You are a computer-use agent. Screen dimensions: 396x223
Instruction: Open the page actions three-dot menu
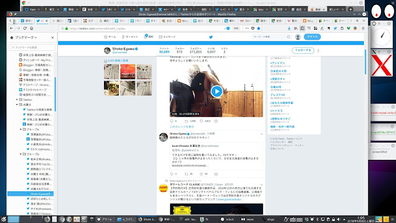[247, 28]
